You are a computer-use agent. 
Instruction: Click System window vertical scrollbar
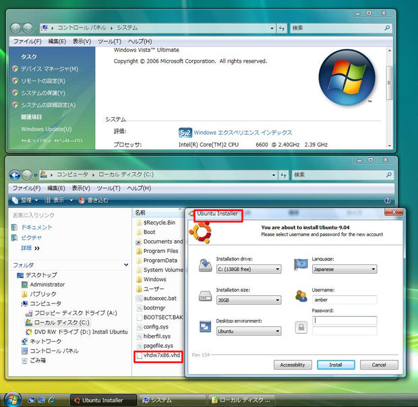(x=389, y=83)
